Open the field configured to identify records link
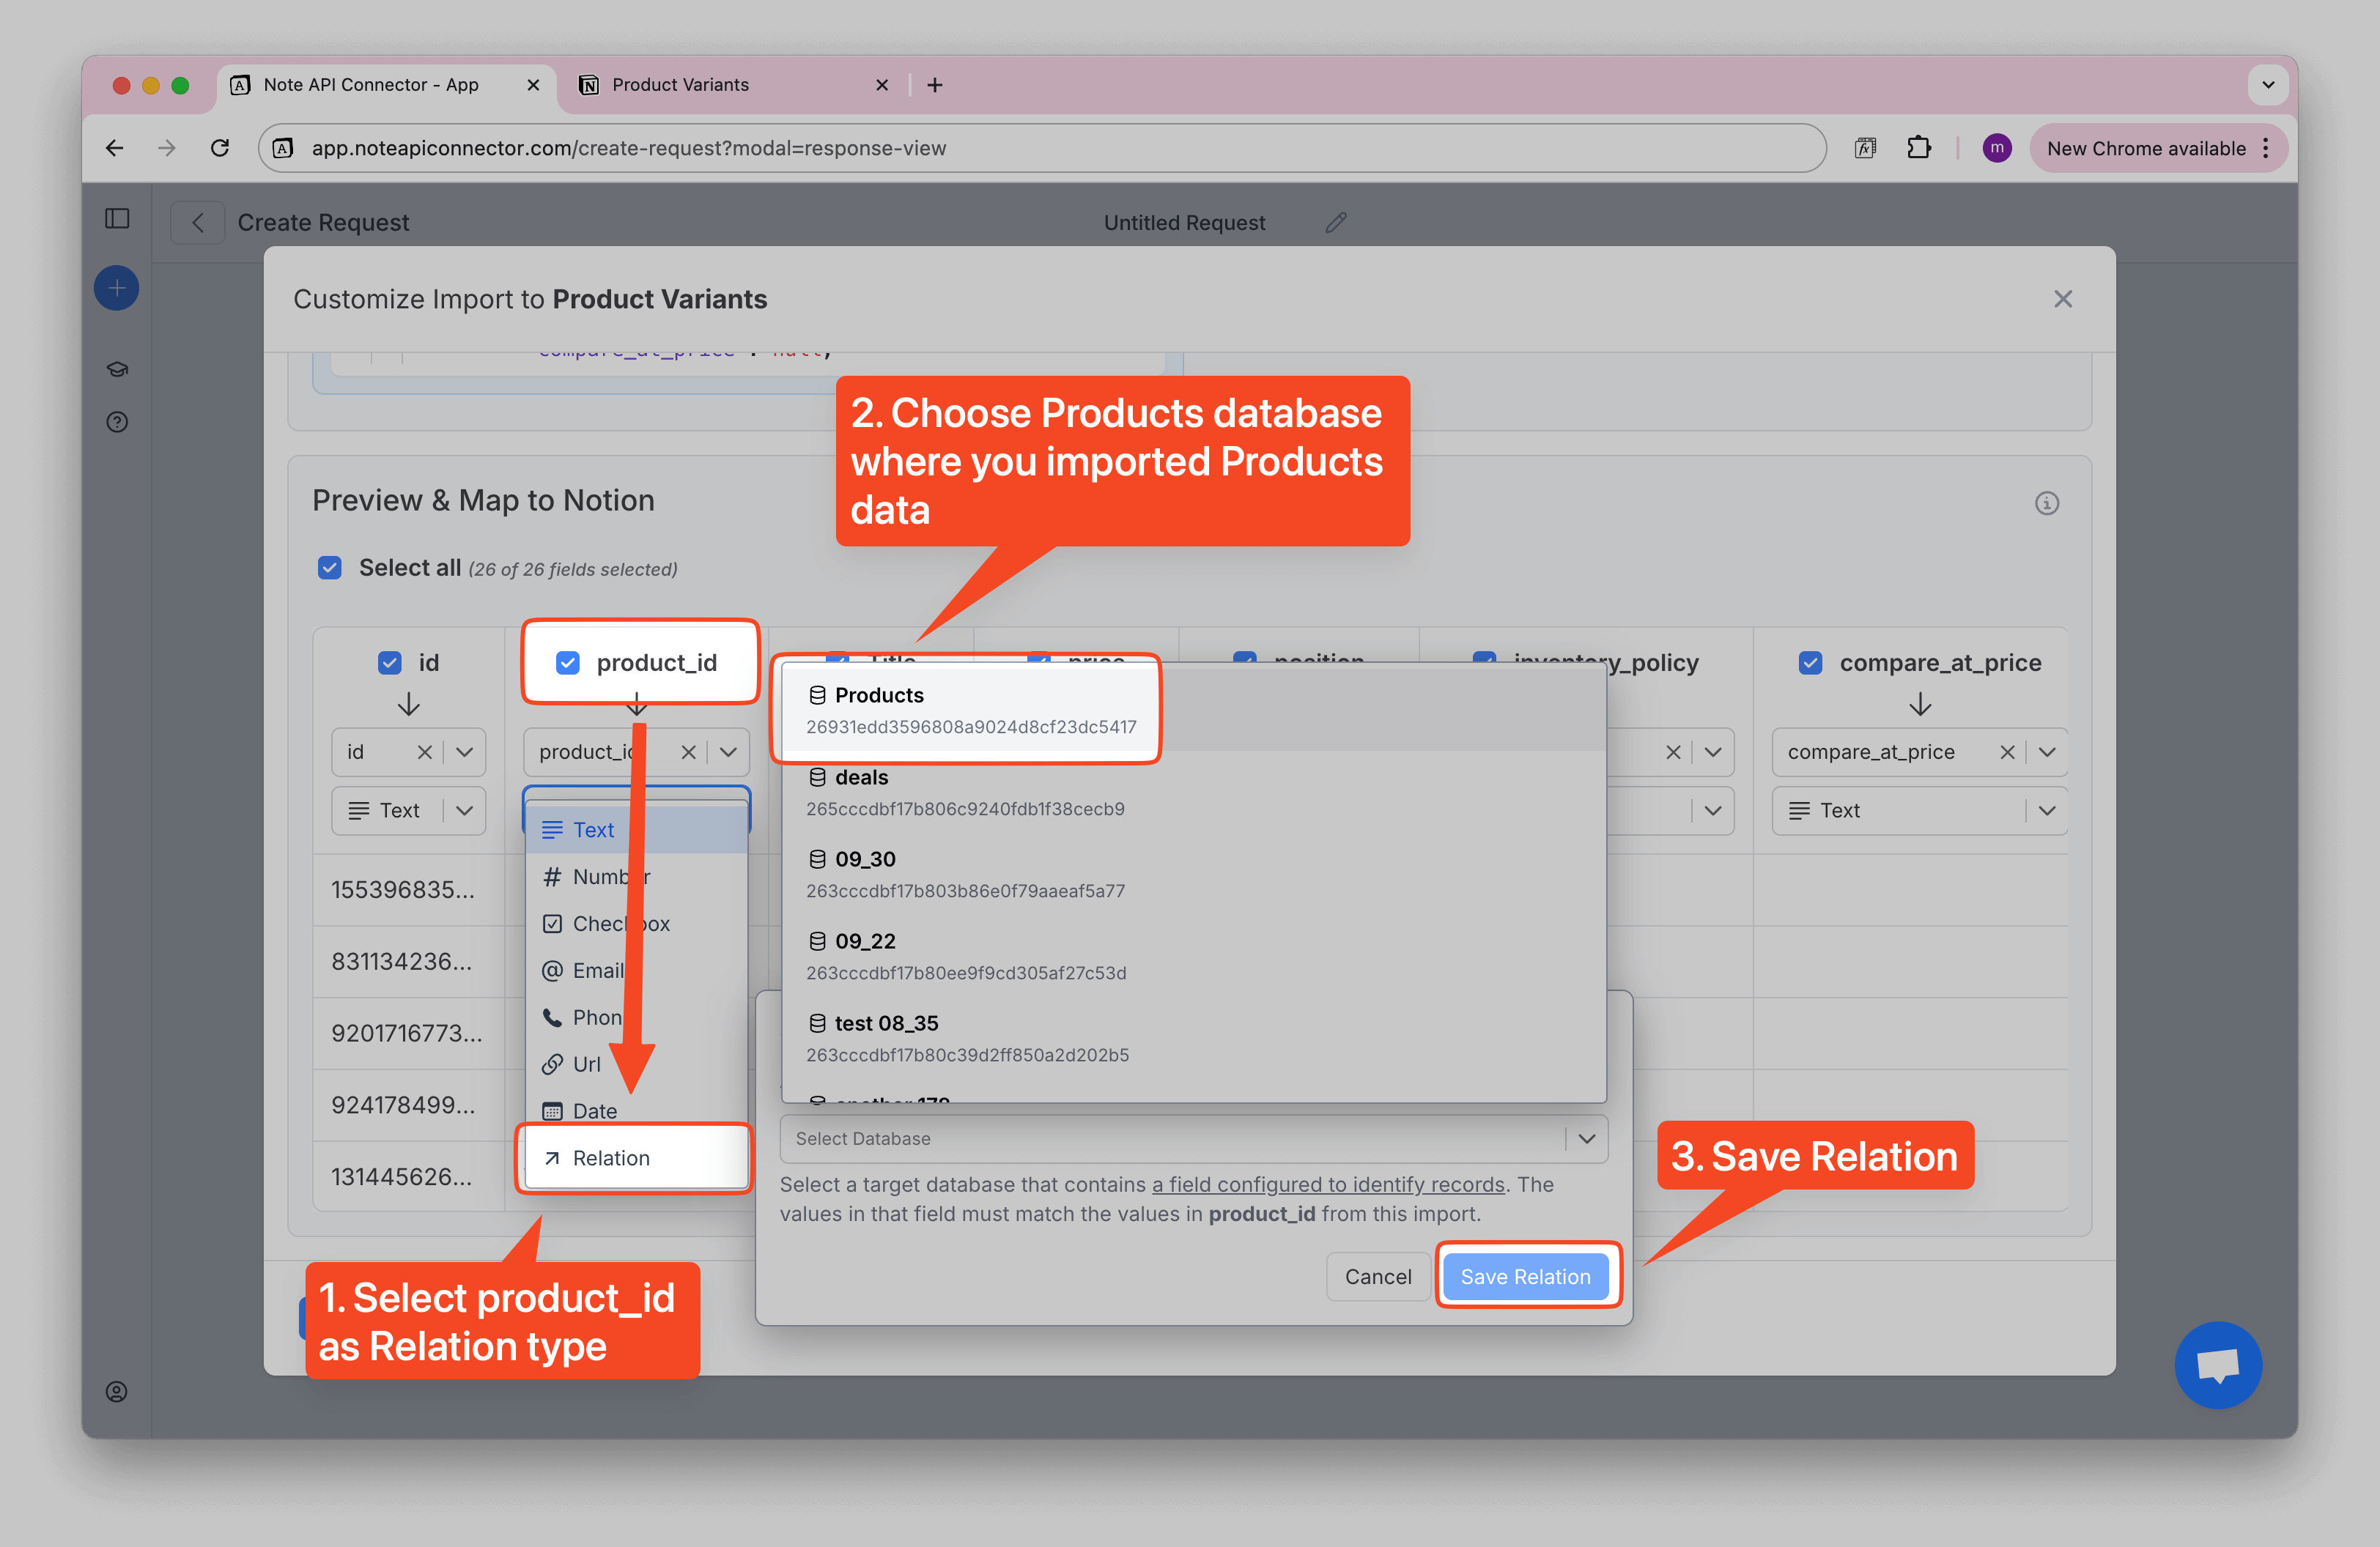Viewport: 2380px width, 1547px height. click(x=1328, y=1184)
